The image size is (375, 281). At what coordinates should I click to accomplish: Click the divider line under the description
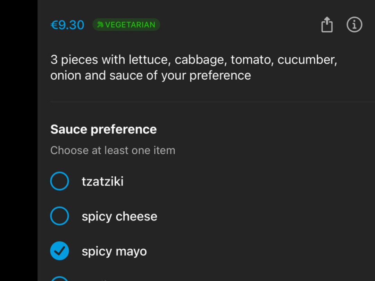pos(212,102)
